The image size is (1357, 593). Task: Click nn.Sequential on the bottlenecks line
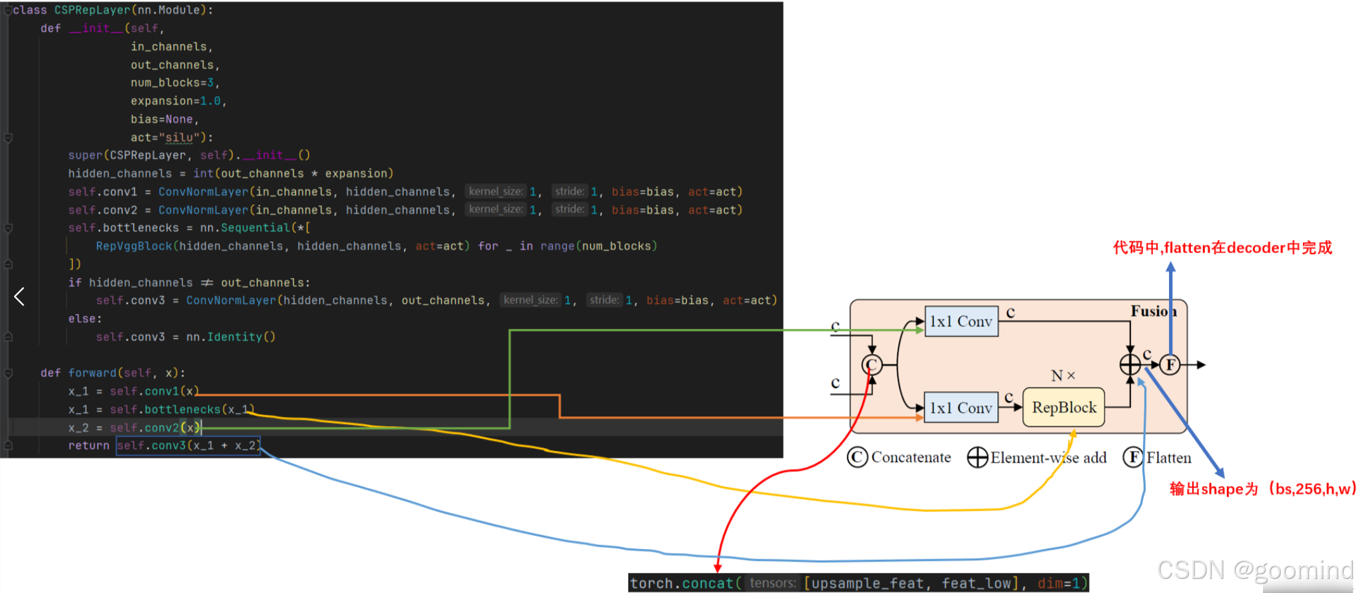(x=245, y=228)
